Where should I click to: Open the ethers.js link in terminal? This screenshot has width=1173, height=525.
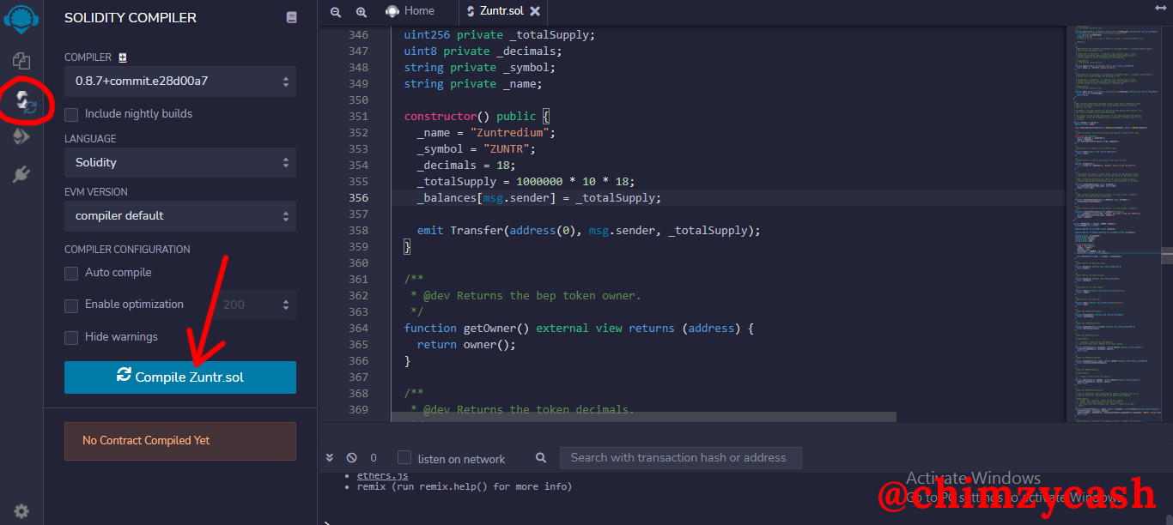click(382, 475)
